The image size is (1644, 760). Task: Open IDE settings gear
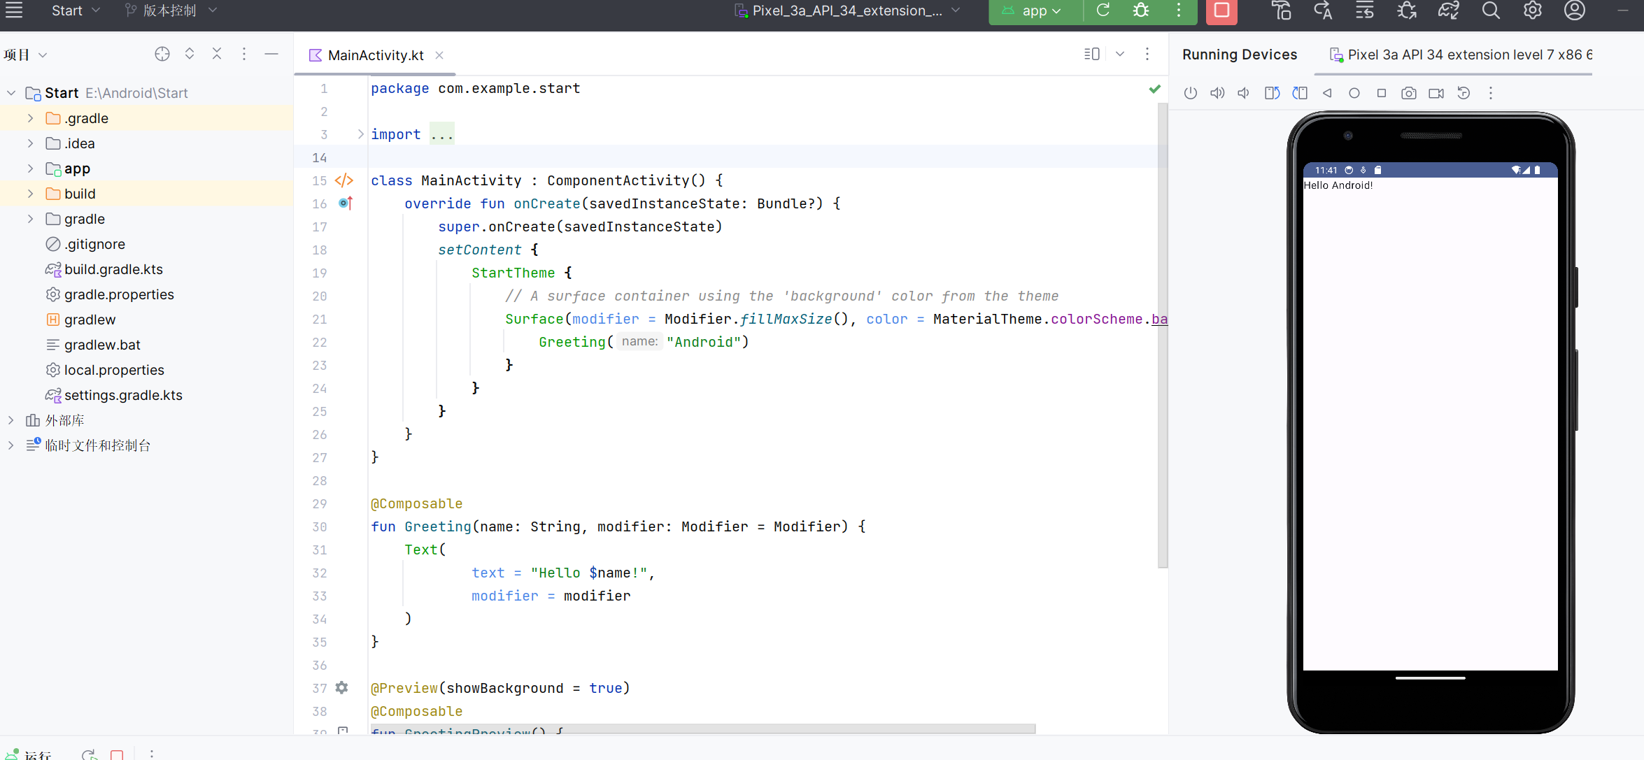pyautogui.click(x=1533, y=10)
